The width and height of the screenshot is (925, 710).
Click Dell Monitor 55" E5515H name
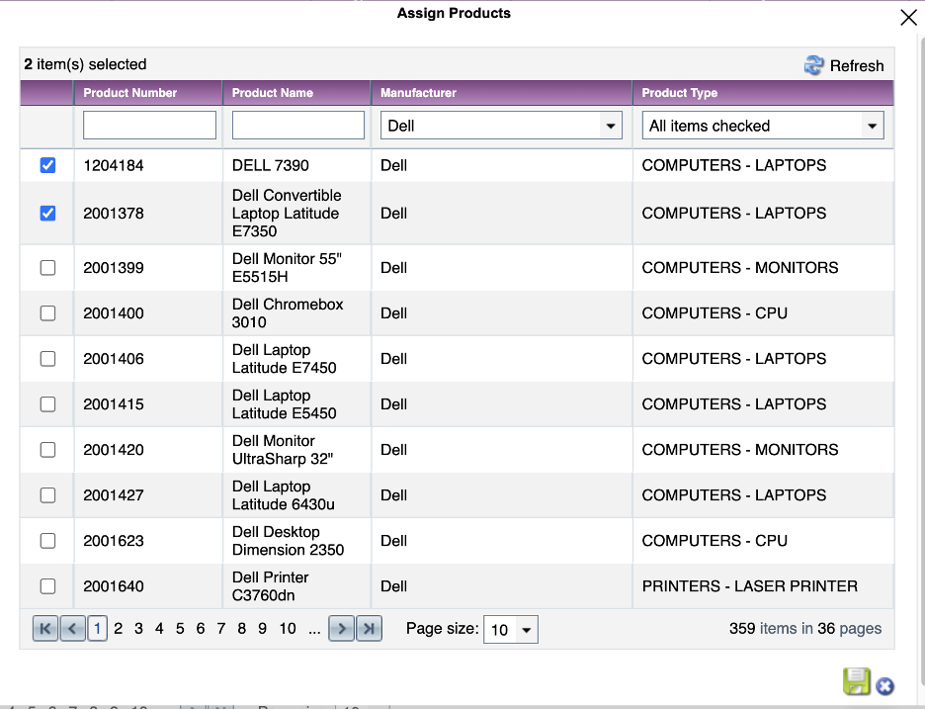coord(287,268)
